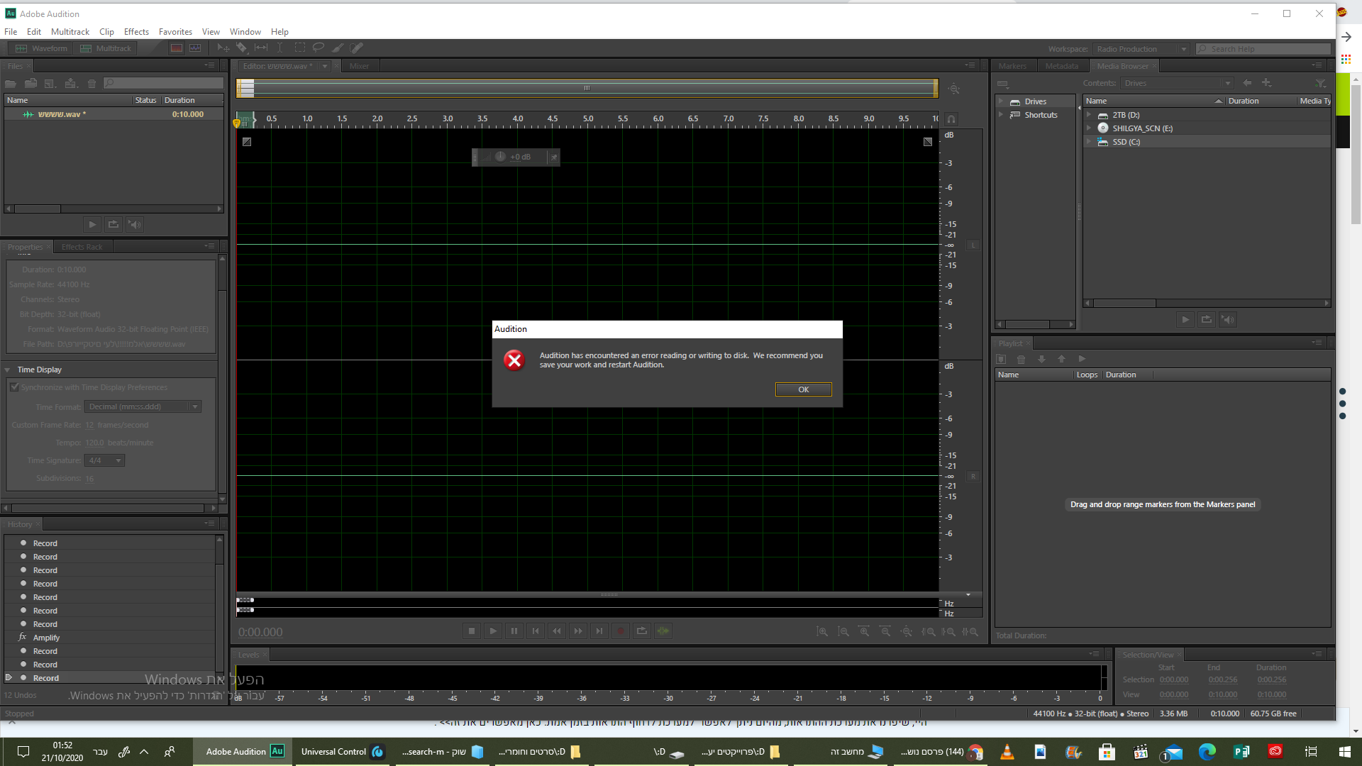The width and height of the screenshot is (1362, 766).
Task: Click the Pause transport button
Action: (x=514, y=631)
